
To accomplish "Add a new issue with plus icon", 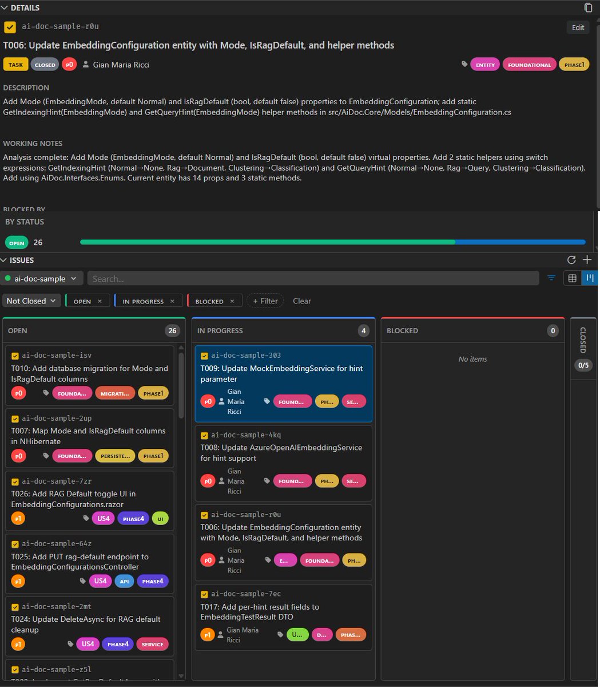I will tap(587, 260).
